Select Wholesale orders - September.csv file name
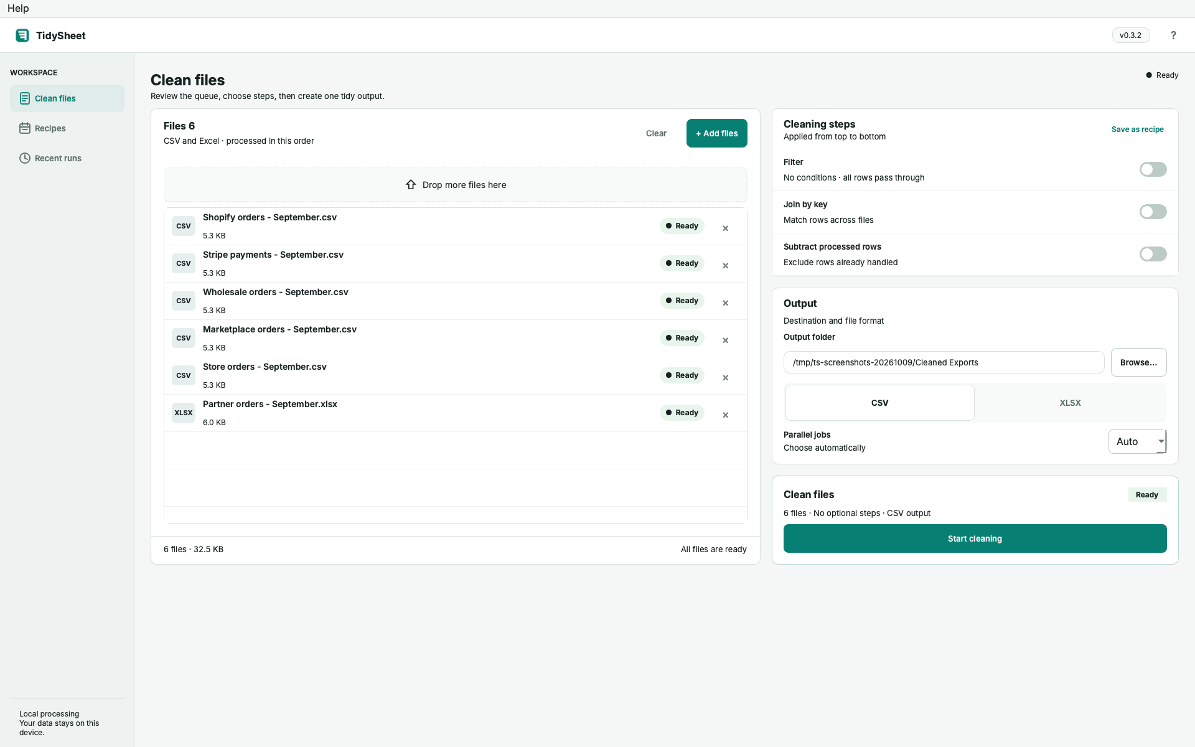Screen dimensions: 1195x747 point(276,292)
